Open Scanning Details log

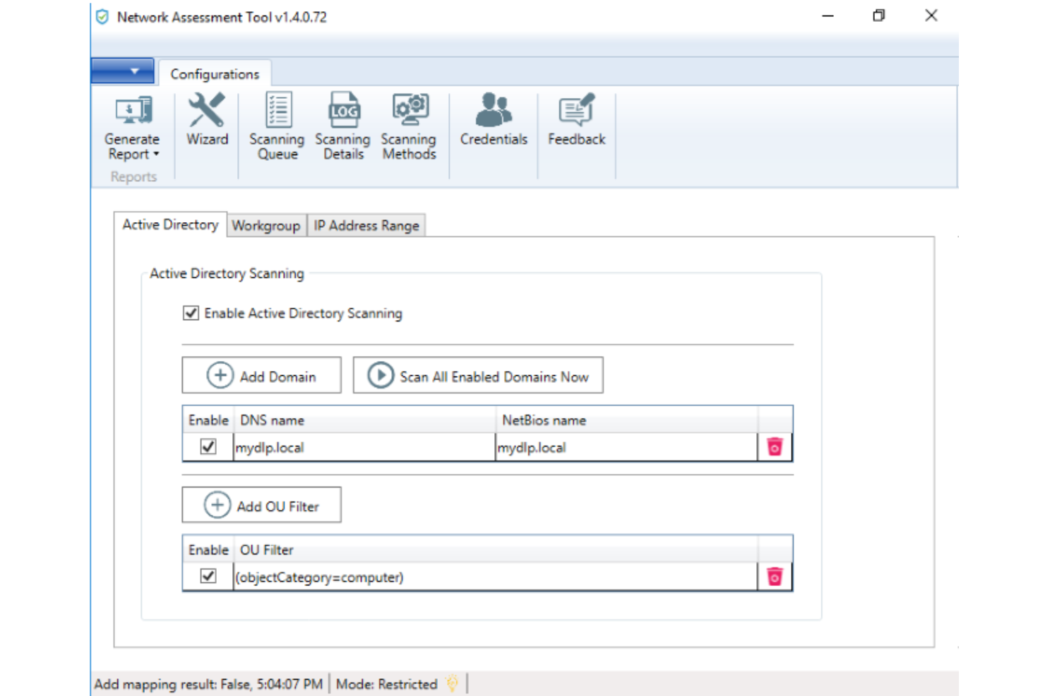pos(342,127)
